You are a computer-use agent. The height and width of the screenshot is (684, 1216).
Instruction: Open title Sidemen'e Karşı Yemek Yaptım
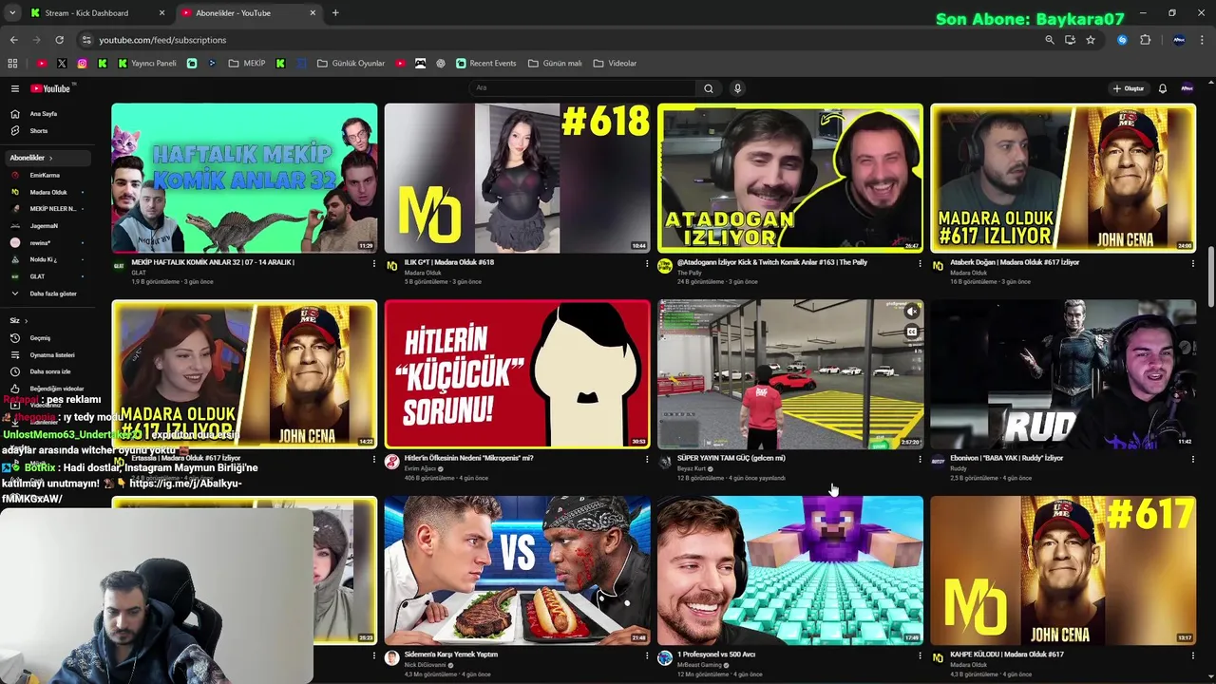pos(451,655)
